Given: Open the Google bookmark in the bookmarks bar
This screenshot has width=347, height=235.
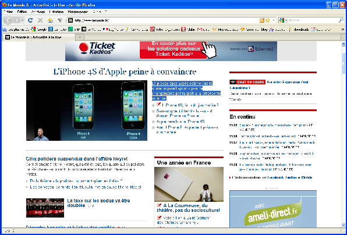Looking at the screenshot, I should coord(39,29).
